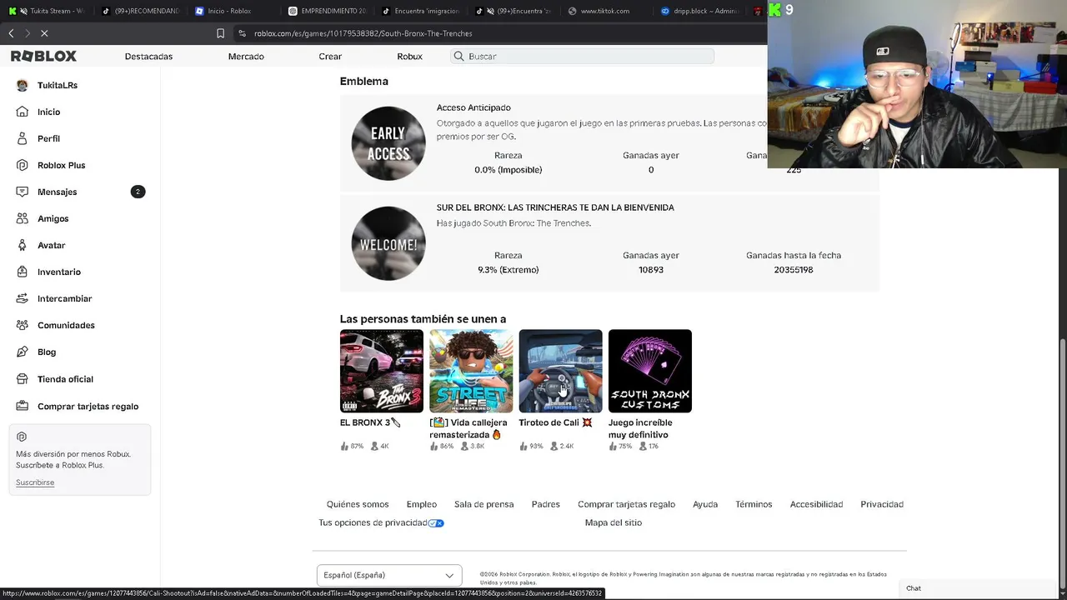Open the Tiroteo de Cali game thumbnail

(560, 371)
